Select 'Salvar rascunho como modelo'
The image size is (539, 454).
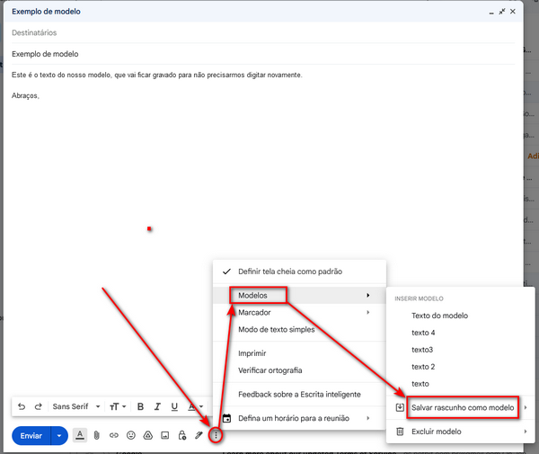[463, 407]
